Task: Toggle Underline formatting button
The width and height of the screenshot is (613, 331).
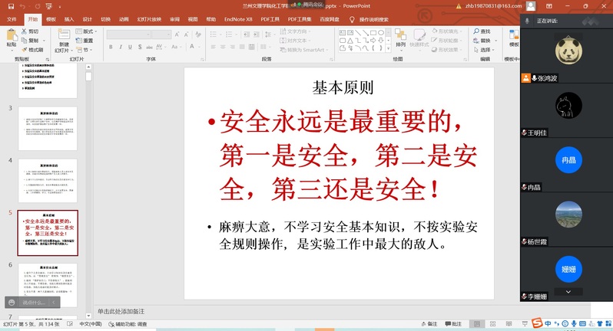Action: (131, 48)
